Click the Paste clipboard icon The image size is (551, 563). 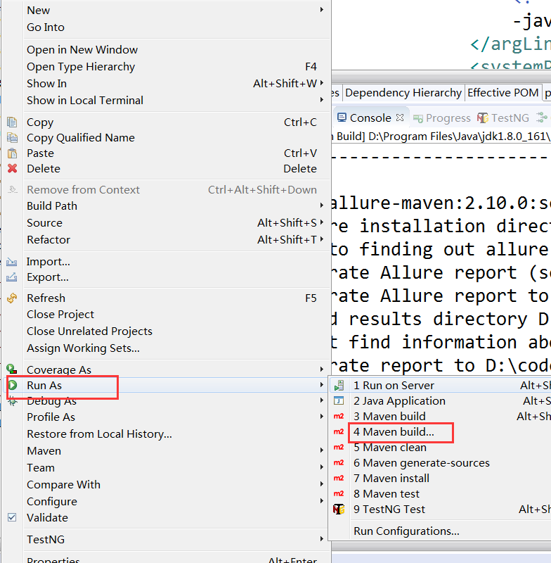pyautogui.click(x=12, y=153)
